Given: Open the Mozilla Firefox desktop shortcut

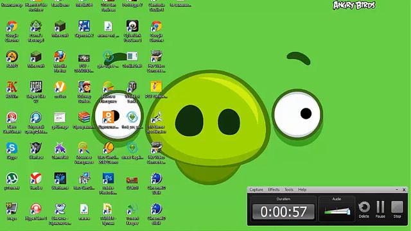Looking at the screenshot, I should [x=60, y=56].
